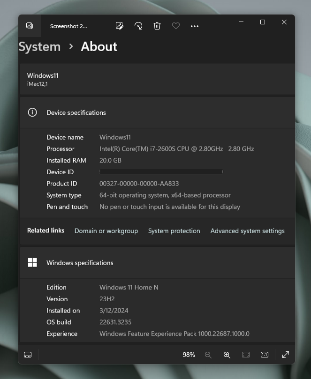The height and width of the screenshot is (379, 311).
Task: Rotate the screenshot using the rotate icon
Action: coord(138,26)
